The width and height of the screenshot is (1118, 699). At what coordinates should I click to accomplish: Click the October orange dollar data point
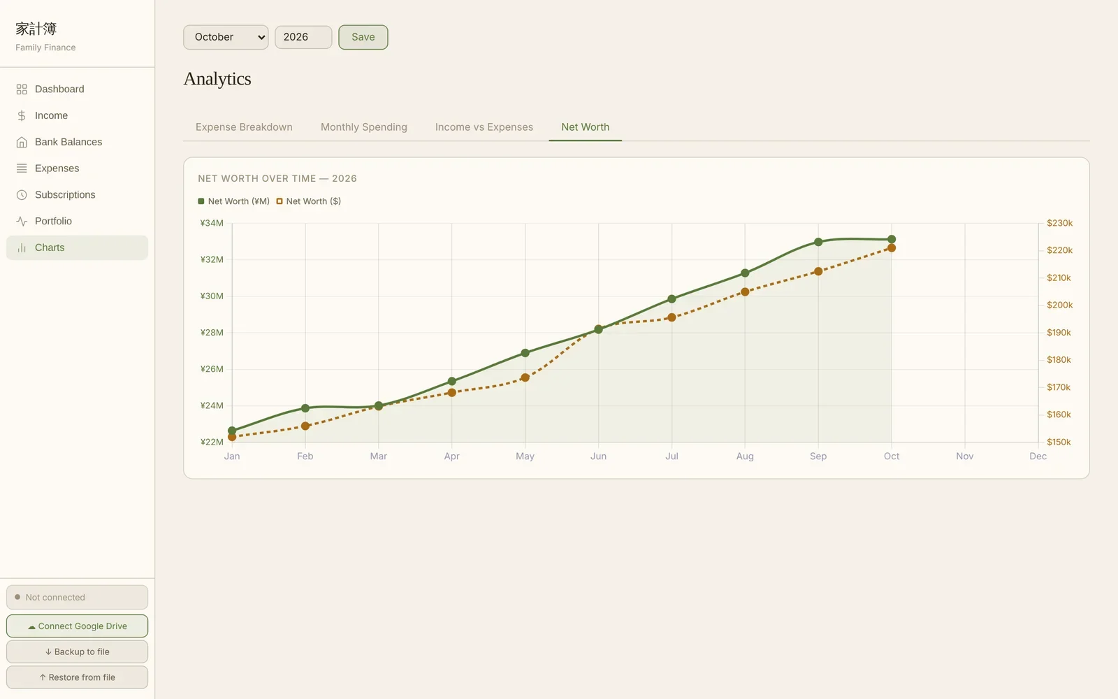tap(892, 248)
